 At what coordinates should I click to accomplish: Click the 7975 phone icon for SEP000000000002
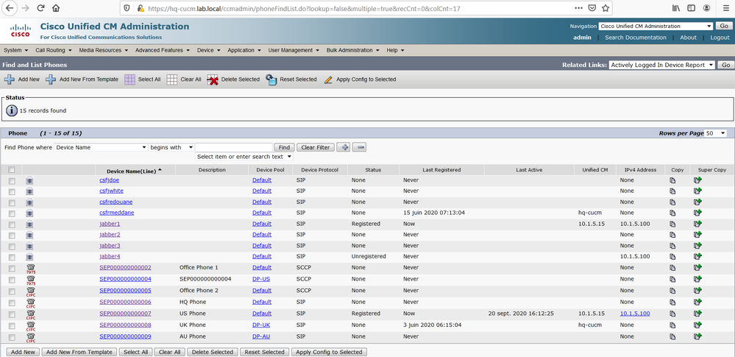click(31, 268)
